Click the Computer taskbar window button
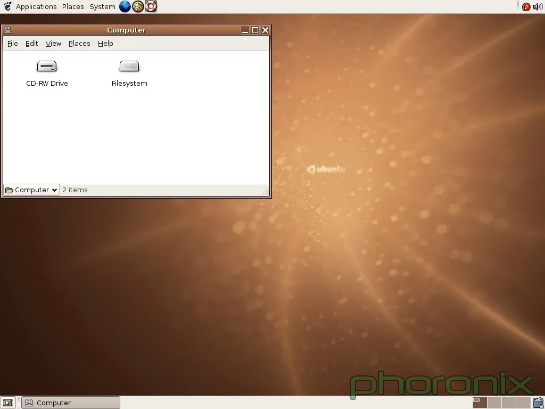 point(71,403)
